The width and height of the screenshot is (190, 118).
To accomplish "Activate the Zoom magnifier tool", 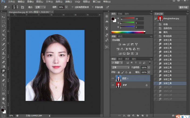I will (x=4, y=103).
